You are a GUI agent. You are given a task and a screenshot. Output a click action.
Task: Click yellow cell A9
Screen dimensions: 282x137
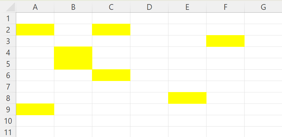35,109
